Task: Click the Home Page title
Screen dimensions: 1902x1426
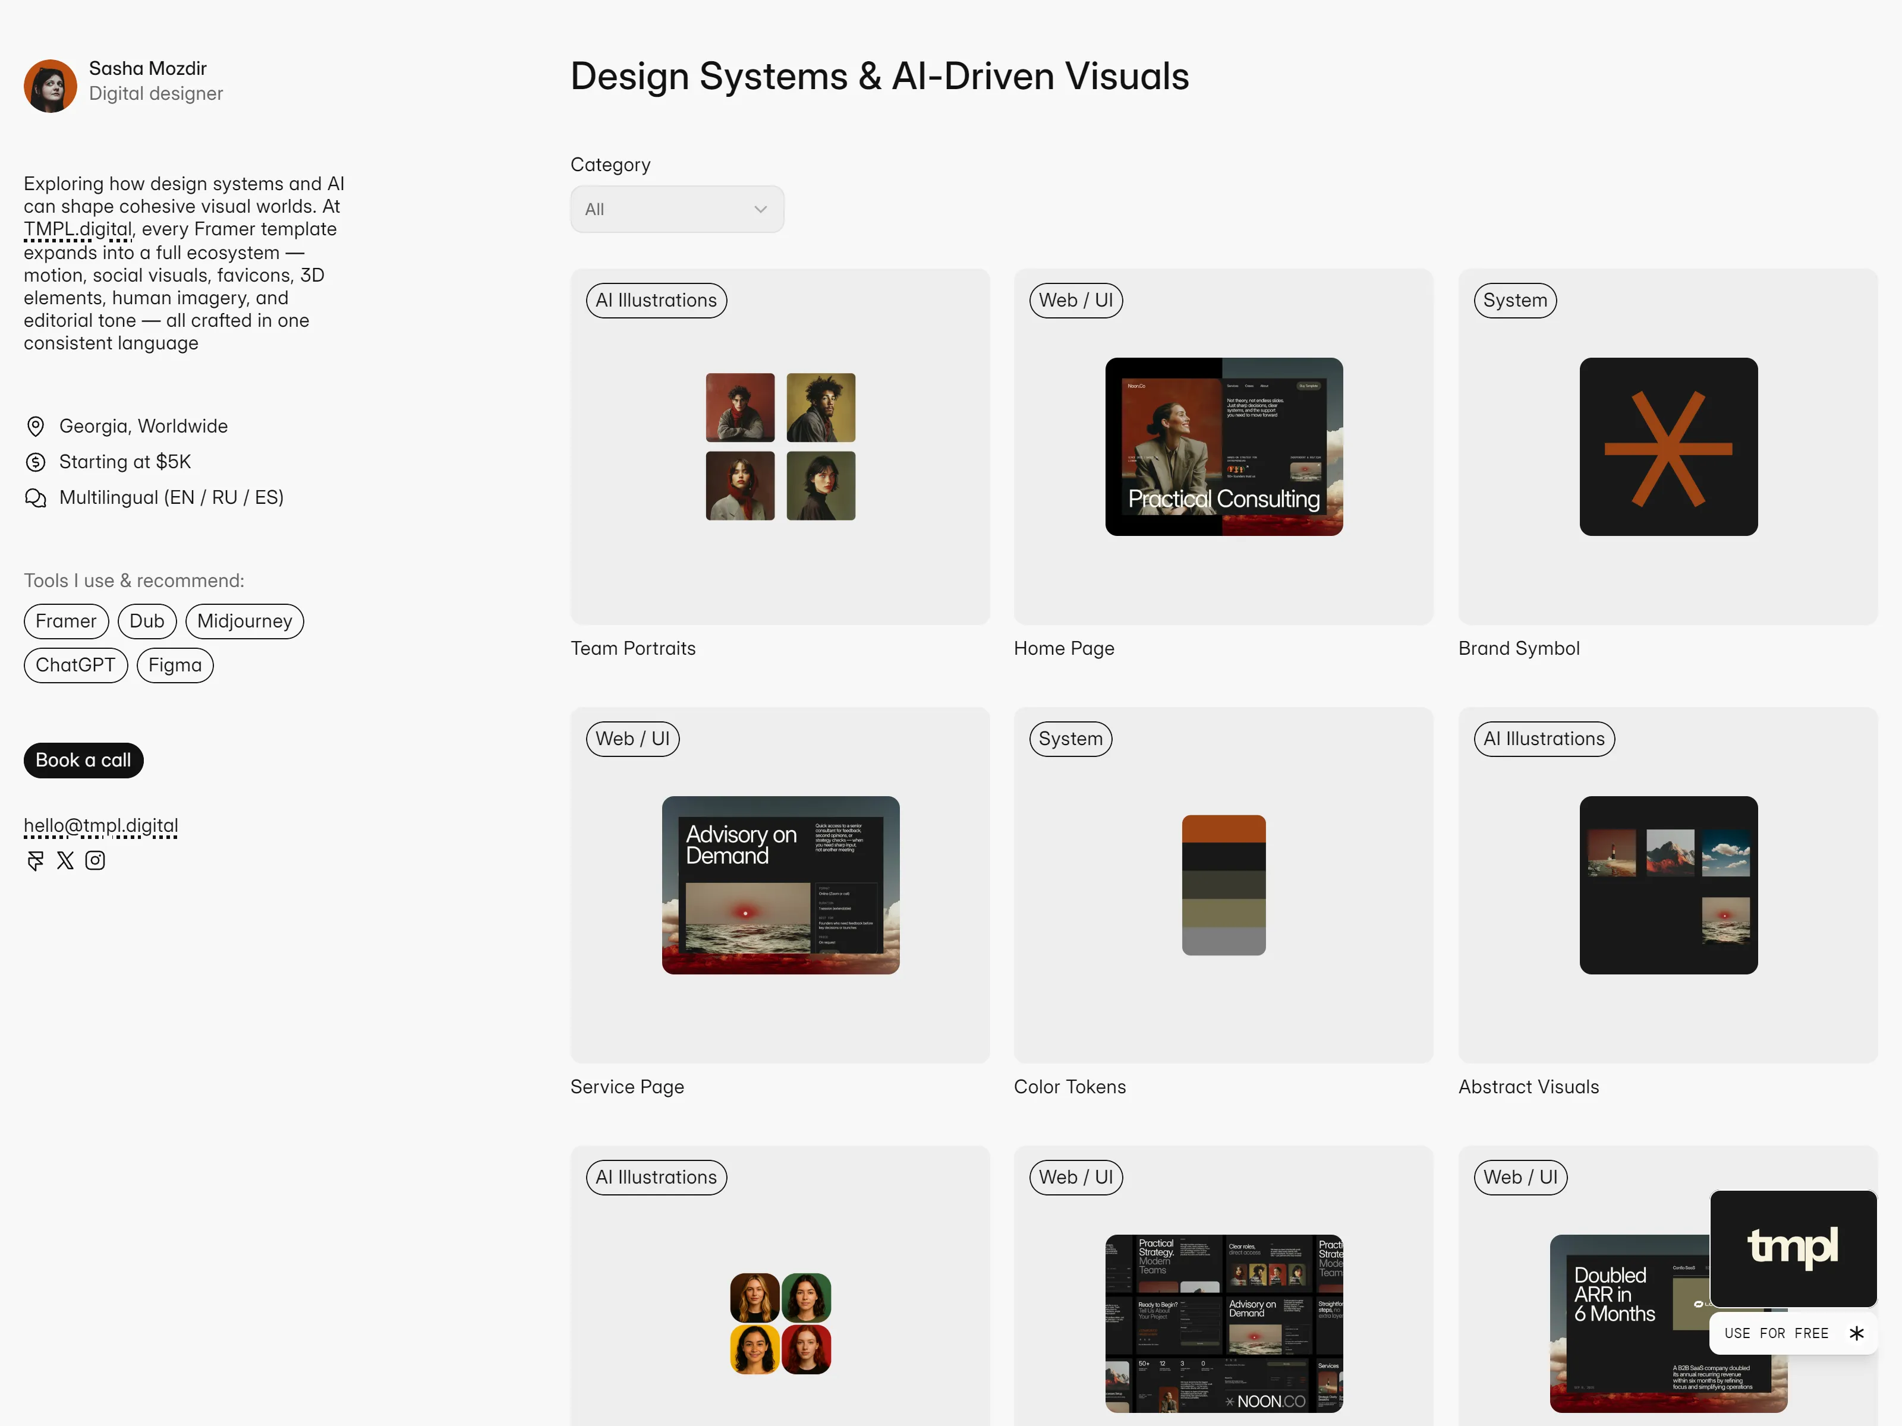Action: (x=1064, y=649)
